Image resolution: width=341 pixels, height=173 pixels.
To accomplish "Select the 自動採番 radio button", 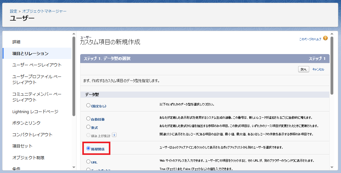I will coord(88,119).
